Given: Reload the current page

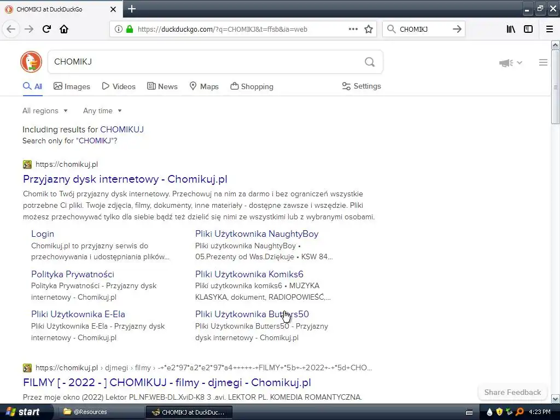Looking at the screenshot, I should tap(46, 29).
